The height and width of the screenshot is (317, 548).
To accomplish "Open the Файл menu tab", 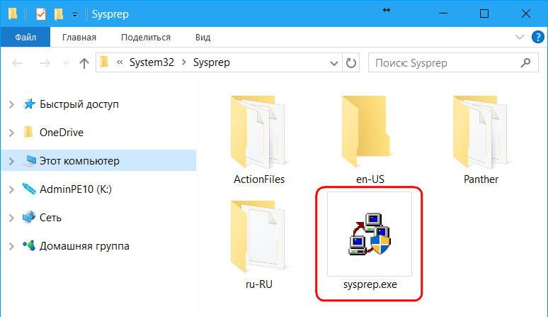I will (25, 37).
